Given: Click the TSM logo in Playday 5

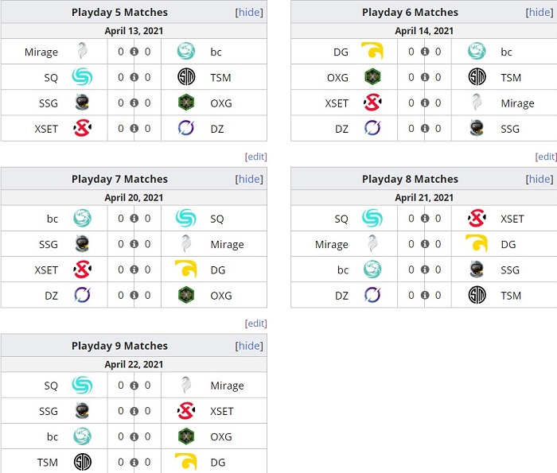Looking at the screenshot, I should pyautogui.click(x=186, y=77).
